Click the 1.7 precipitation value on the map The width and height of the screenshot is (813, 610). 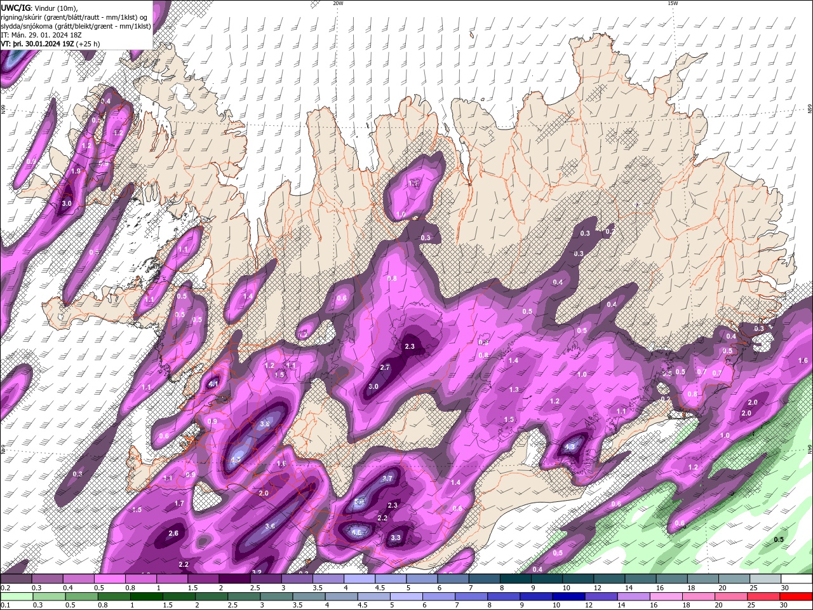coord(179,503)
